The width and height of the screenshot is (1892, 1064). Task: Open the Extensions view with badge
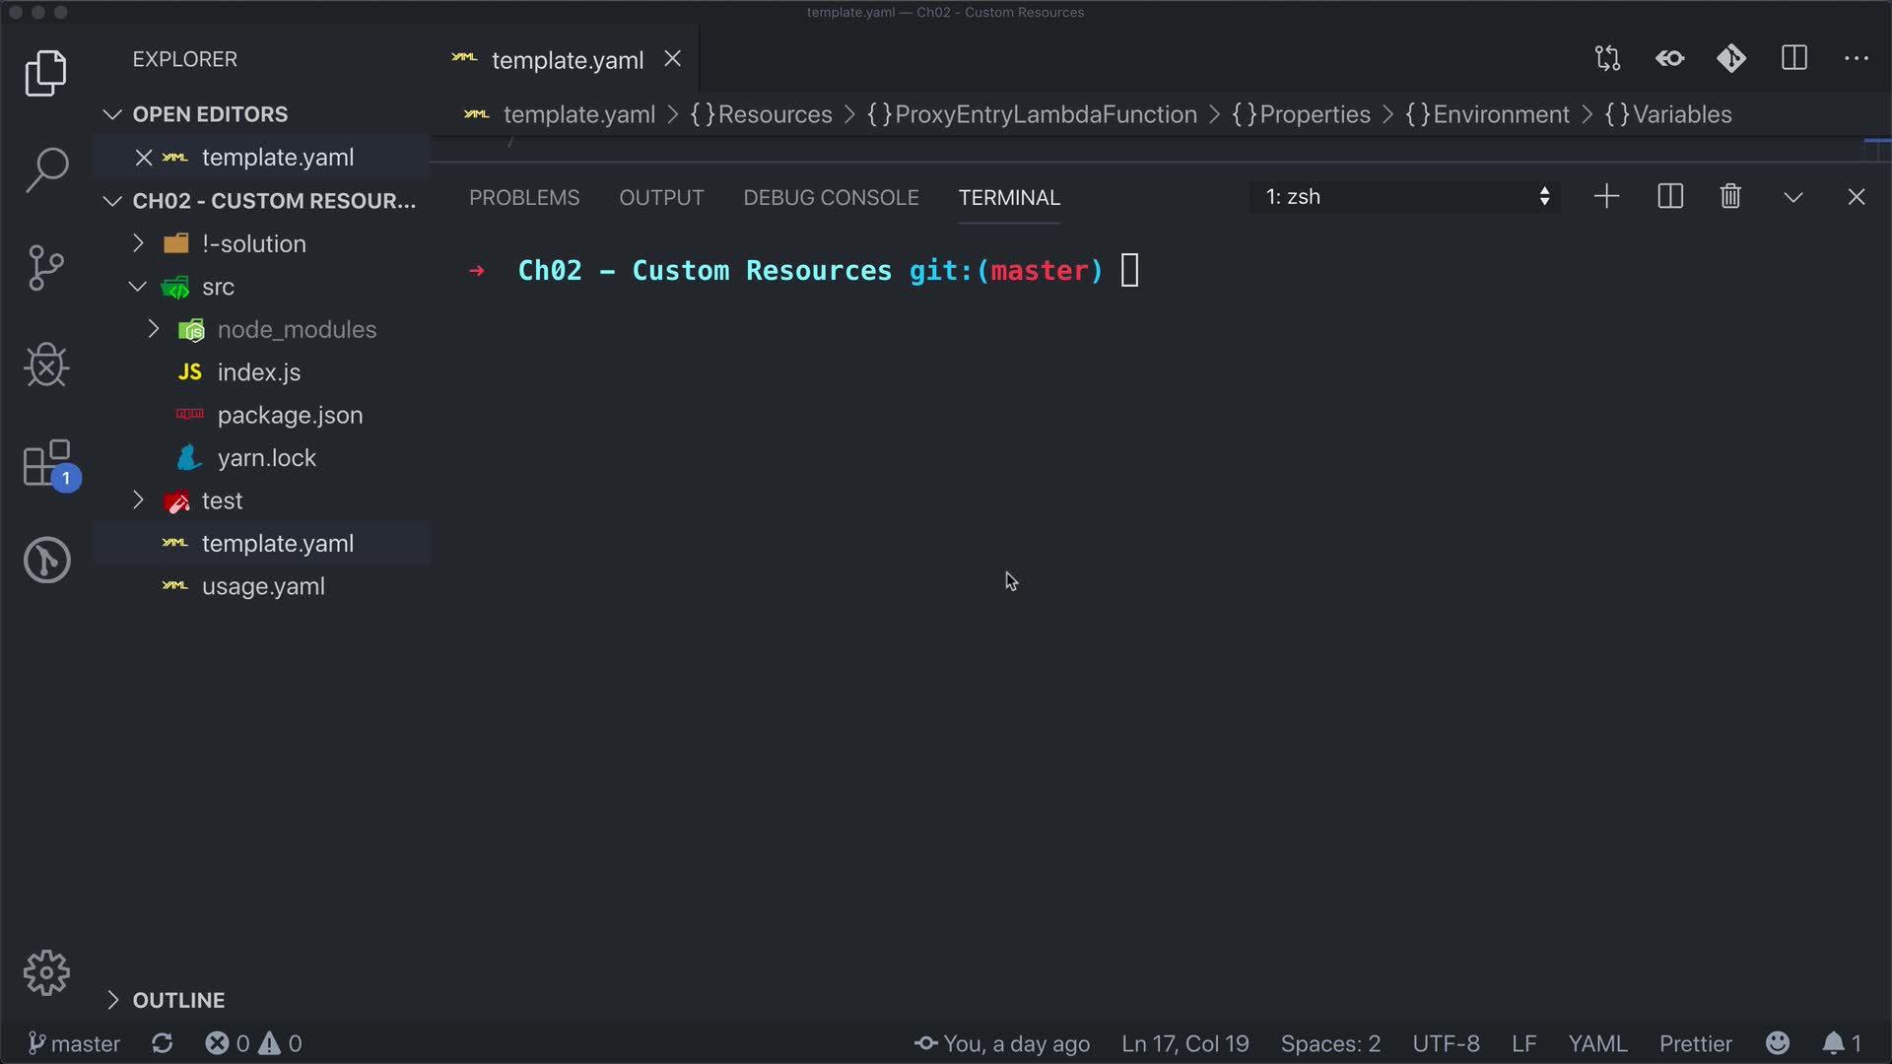pos(46,463)
